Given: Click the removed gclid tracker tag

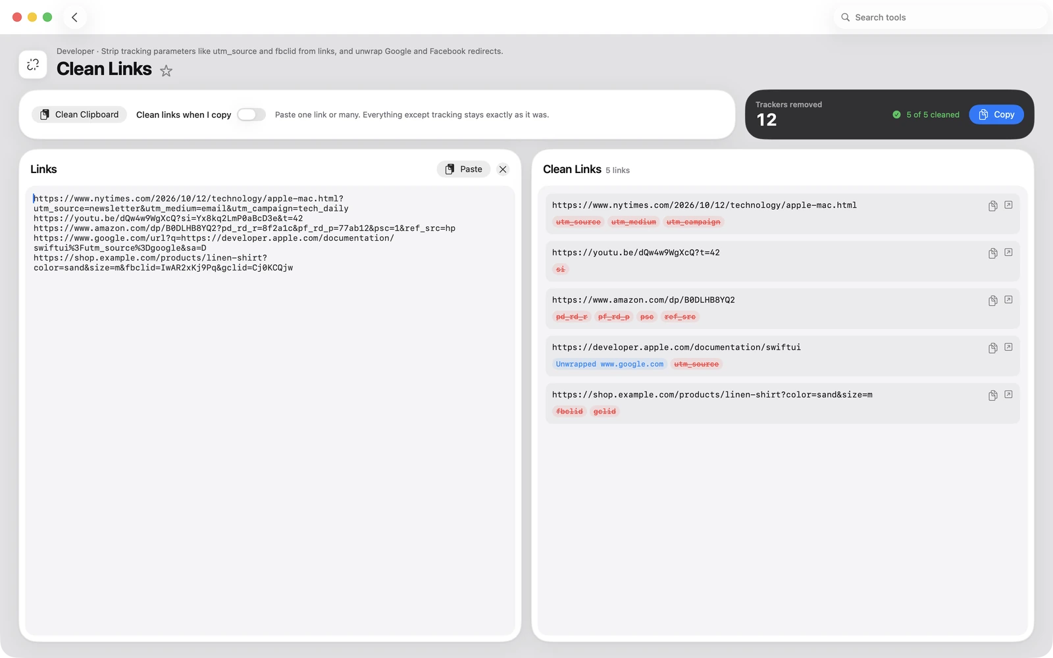Looking at the screenshot, I should tap(605, 412).
